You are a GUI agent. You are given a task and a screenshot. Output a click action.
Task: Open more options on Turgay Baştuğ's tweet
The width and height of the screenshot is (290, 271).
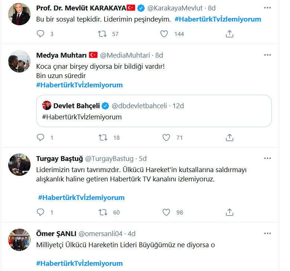click(x=267, y=158)
